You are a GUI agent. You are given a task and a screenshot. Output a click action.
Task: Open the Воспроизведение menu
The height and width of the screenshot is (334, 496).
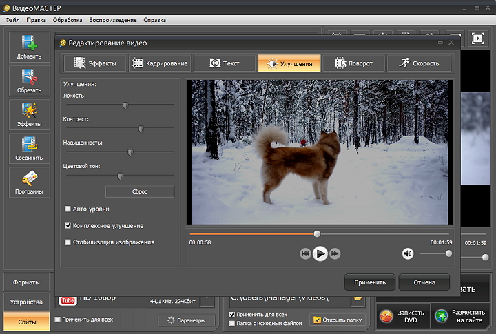[x=113, y=20]
